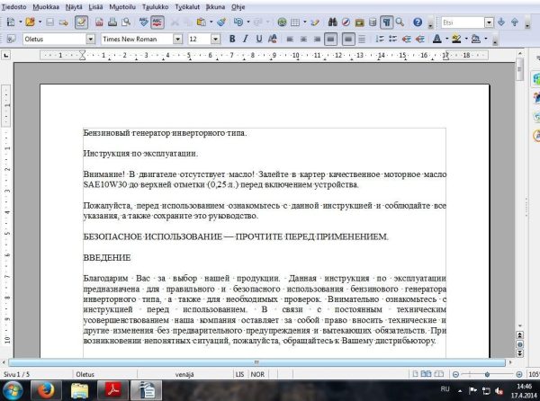Click the Zoom magnifier icon
The width and height of the screenshot is (540, 401).
(400, 22)
